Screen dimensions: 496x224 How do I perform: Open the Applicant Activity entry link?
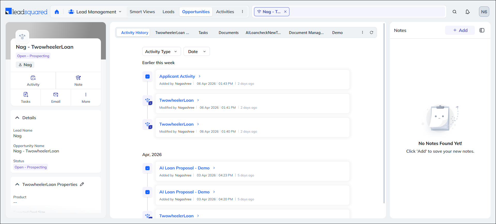click(177, 76)
